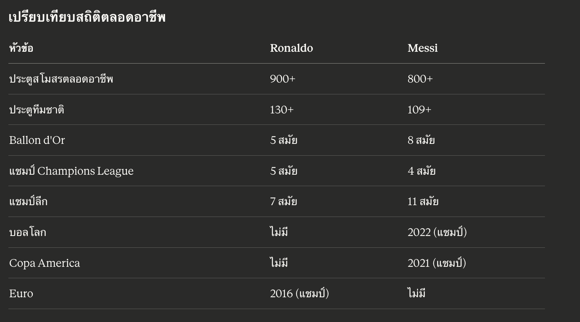Click the Ballon d'Or row label

click(x=37, y=140)
